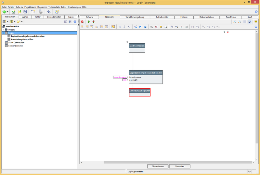Click the yellow note icon at far right
Screen dimensions: 260x175
(256, 22)
